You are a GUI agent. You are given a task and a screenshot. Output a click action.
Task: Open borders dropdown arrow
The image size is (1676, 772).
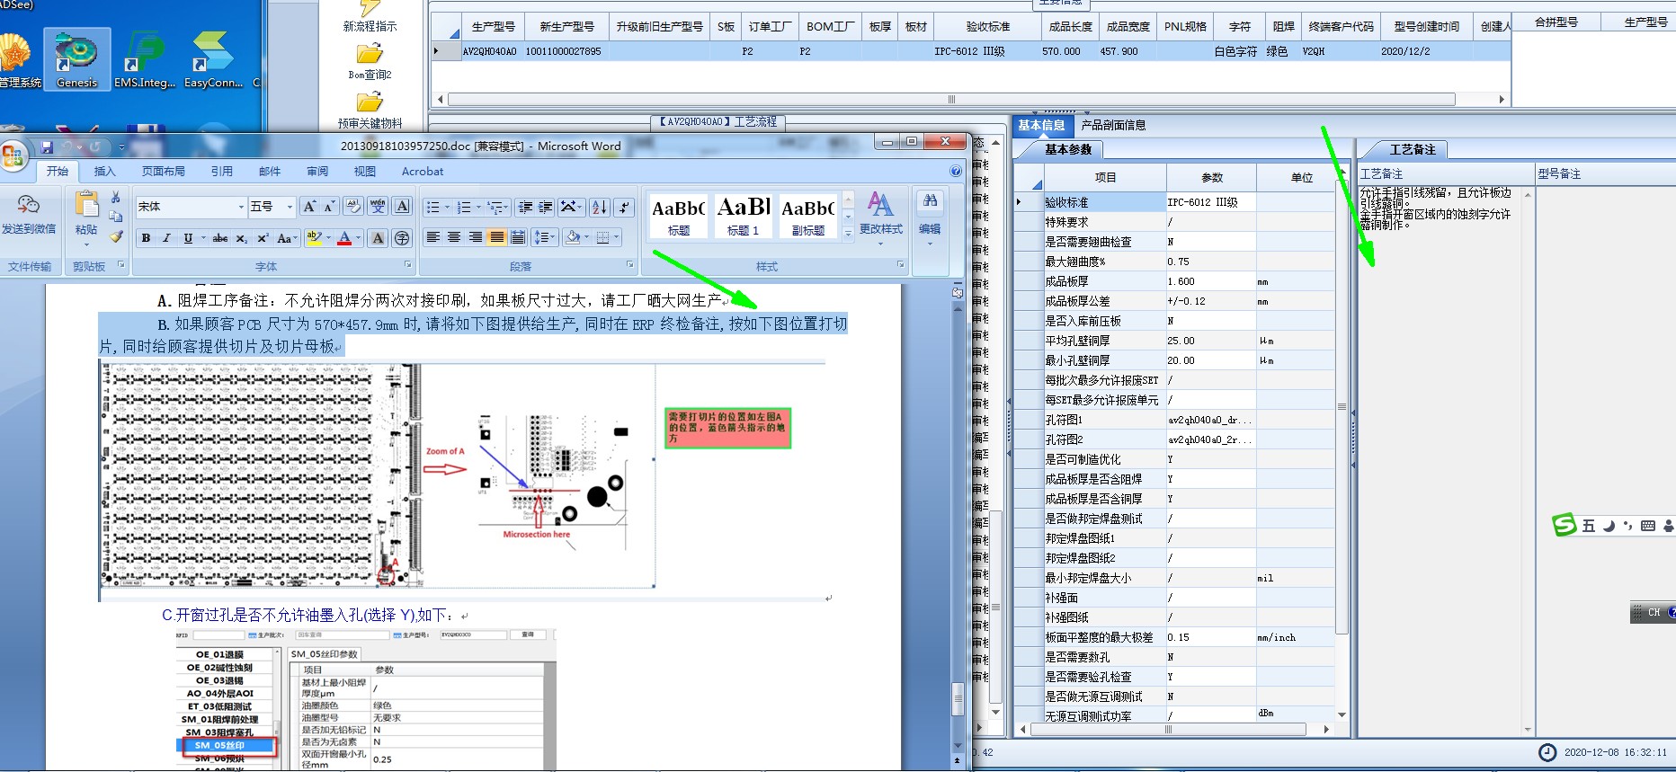click(x=616, y=237)
